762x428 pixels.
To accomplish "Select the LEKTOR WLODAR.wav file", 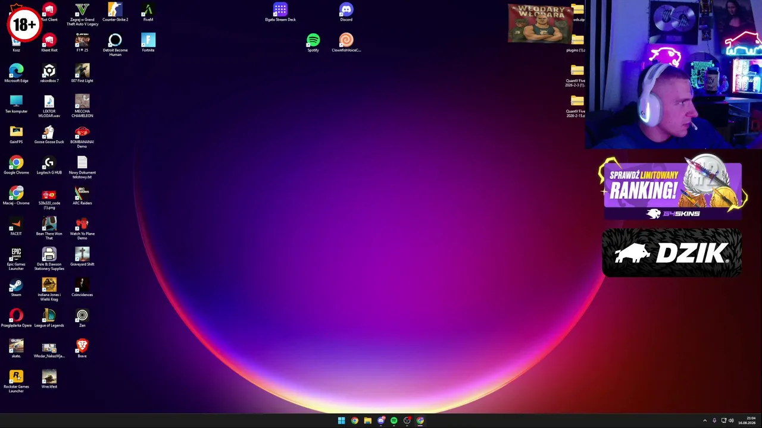I will [x=49, y=106].
